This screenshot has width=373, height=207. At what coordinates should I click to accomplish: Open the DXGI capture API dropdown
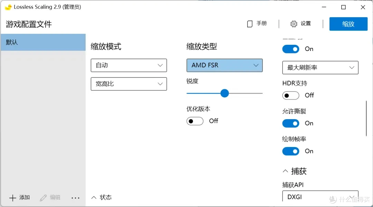pyautogui.click(x=320, y=196)
